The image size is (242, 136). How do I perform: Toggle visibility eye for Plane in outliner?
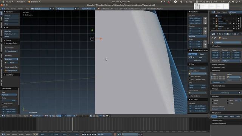pyautogui.click(x=234, y=29)
